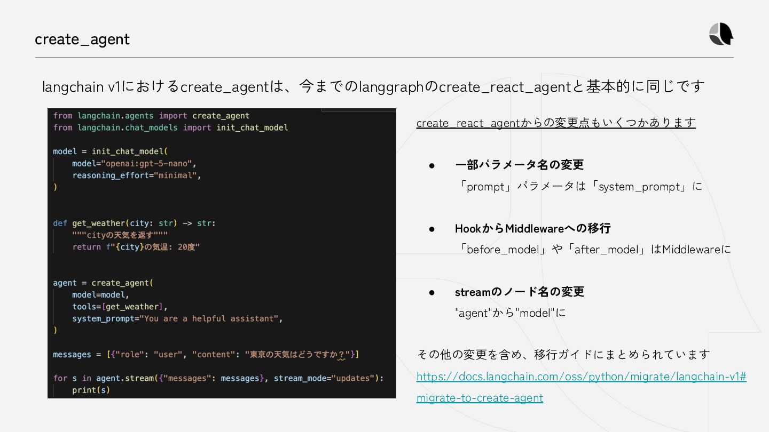This screenshot has width=769, height=432.
Task: Select the bullet heading "一部パラメータ名の変更"
Action: pos(519,165)
